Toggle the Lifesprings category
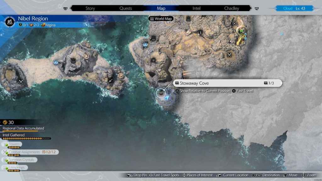 point(14,167)
